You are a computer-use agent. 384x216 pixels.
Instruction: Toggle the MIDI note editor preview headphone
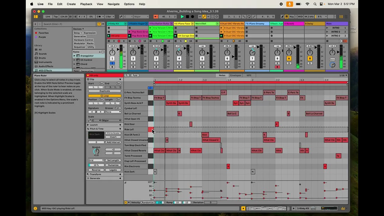(x=151, y=88)
